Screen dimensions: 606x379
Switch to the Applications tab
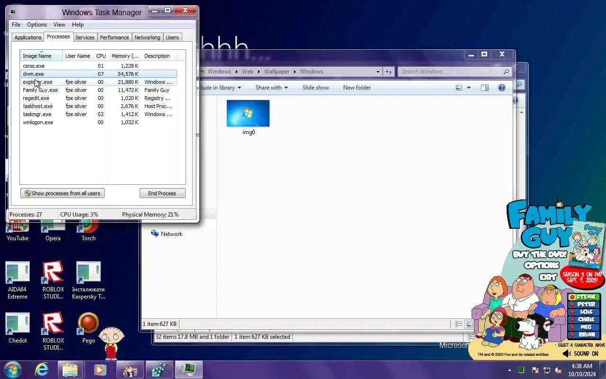tap(28, 37)
